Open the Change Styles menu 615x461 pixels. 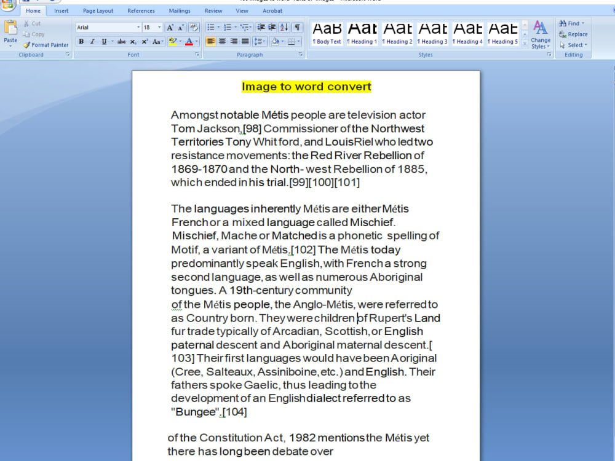(541, 35)
